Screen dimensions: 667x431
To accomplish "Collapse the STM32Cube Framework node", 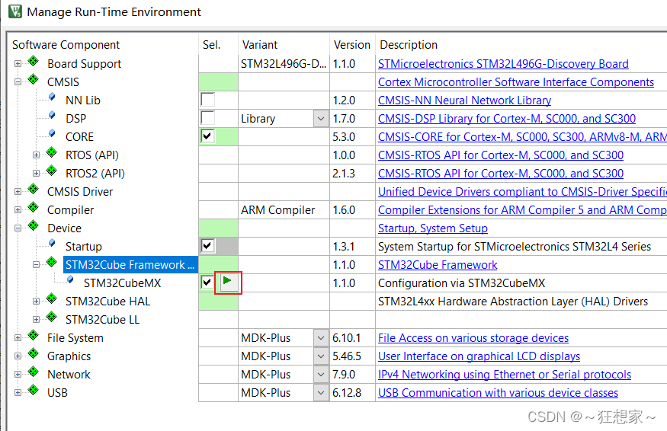I will pyautogui.click(x=36, y=265).
